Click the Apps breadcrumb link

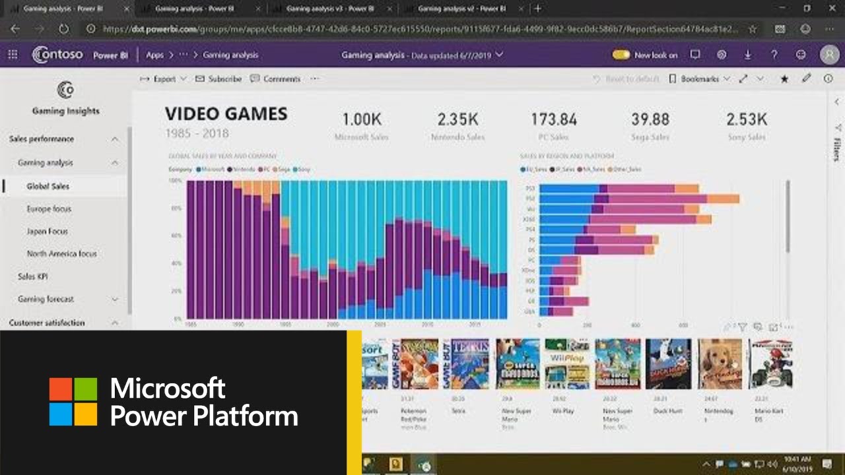[x=154, y=55]
